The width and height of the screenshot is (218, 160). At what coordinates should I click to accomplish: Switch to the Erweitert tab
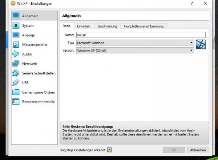tap(84, 26)
